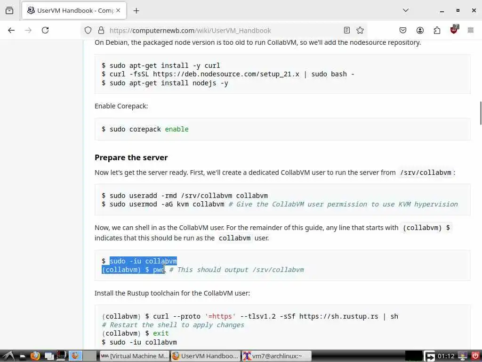482x362 pixels.
Task: Switch to Virtual Machine Manager window
Action: 135,356
